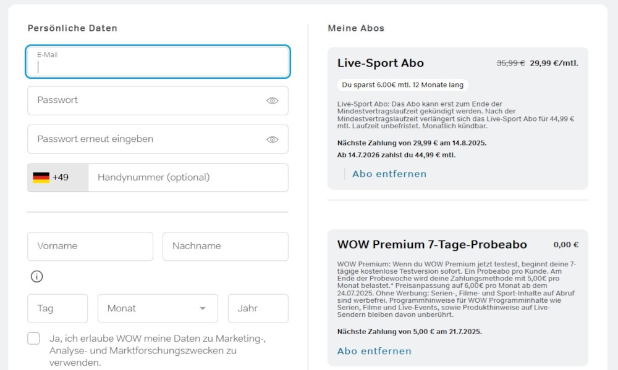Open the German flag +49 country code selector
The width and height of the screenshot is (618, 370).
tap(58, 178)
